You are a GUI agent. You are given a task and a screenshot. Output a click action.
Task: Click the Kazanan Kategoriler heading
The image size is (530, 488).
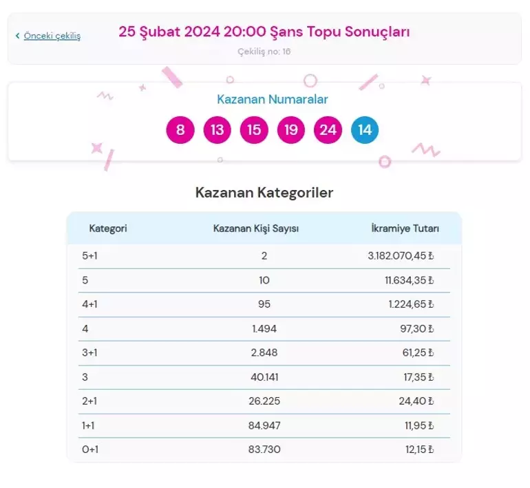[264, 193]
